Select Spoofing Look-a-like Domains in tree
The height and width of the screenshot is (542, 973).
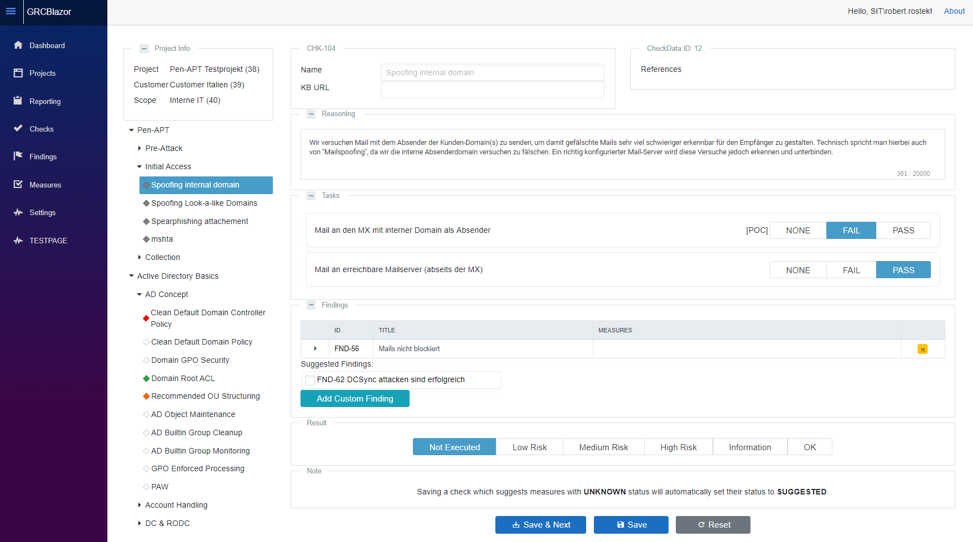(x=204, y=203)
